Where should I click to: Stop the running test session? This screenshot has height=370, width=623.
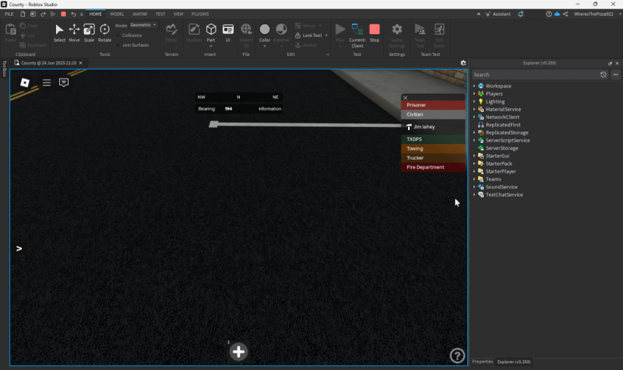pos(374,32)
